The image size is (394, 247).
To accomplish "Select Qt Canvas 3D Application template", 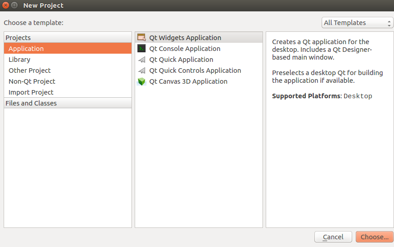I will pyautogui.click(x=188, y=81).
